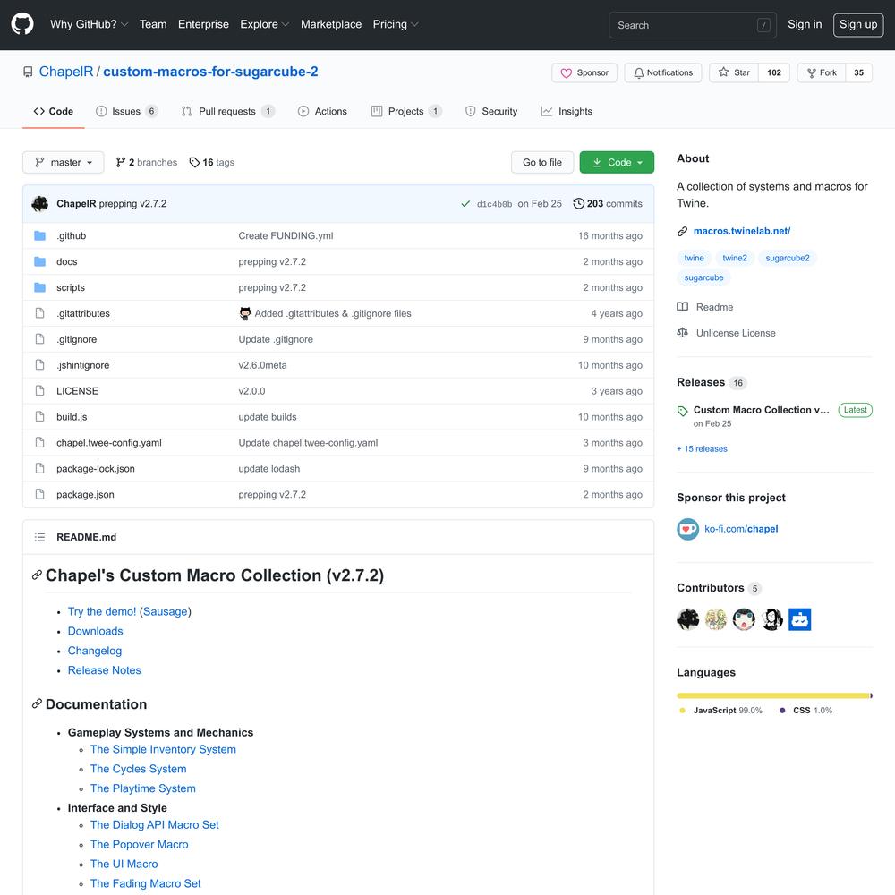Image resolution: width=895 pixels, height=895 pixels.
Task: Open Marketplace in the top navigation
Action: (x=331, y=24)
